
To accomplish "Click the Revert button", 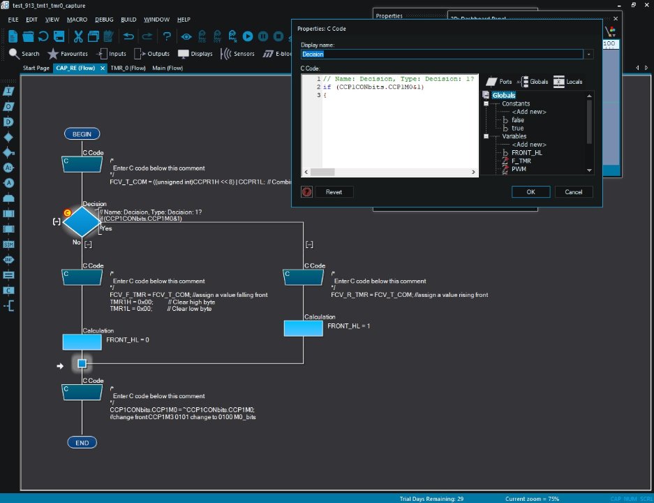I will coord(334,192).
